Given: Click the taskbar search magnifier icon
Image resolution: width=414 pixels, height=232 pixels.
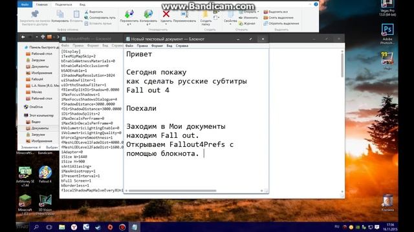Looking at the screenshot, I should point(36,227).
